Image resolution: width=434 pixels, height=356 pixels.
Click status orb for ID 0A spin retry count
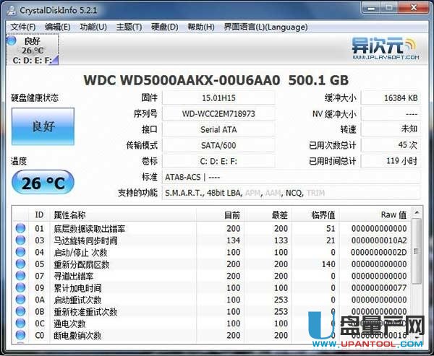[x=20, y=300]
